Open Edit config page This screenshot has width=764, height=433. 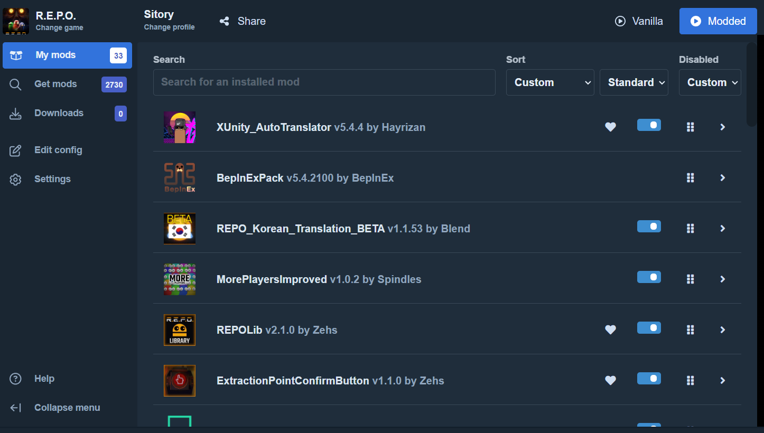67,150
